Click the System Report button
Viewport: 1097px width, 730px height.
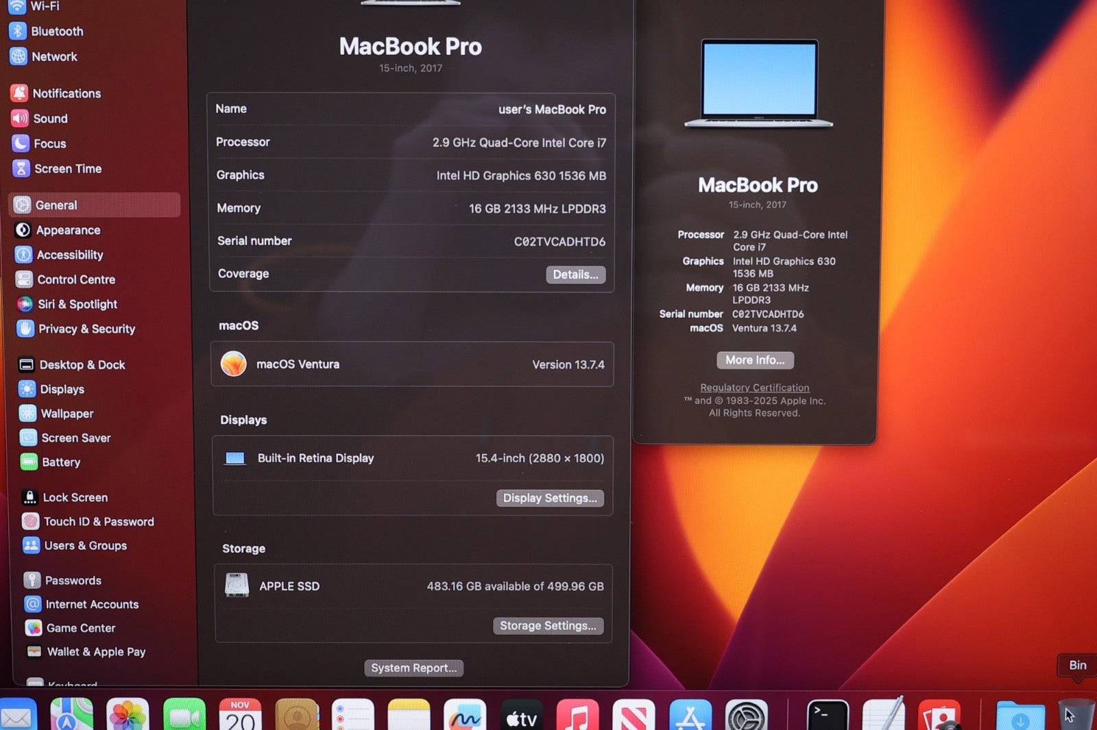coord(413,668)
